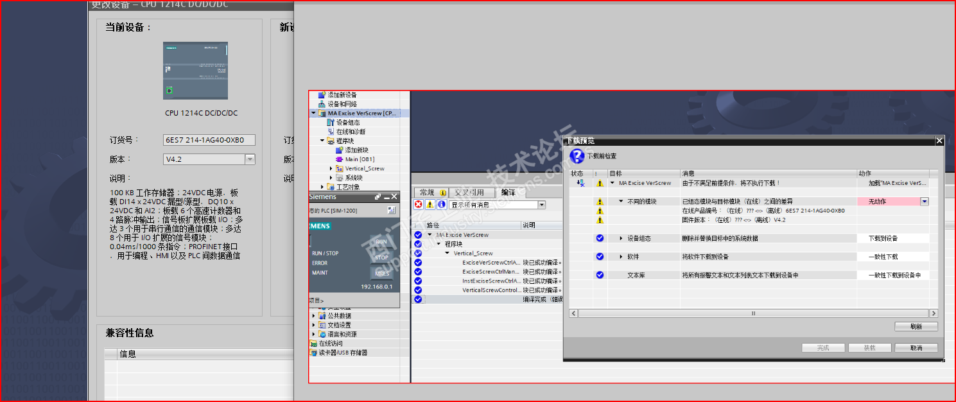
Task: Collapse the 程序块 folder in the tree
Action: [322, 141]
